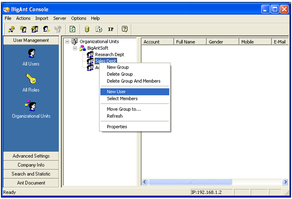Click the Organizational Units root tree icon

tap(75, 41)
